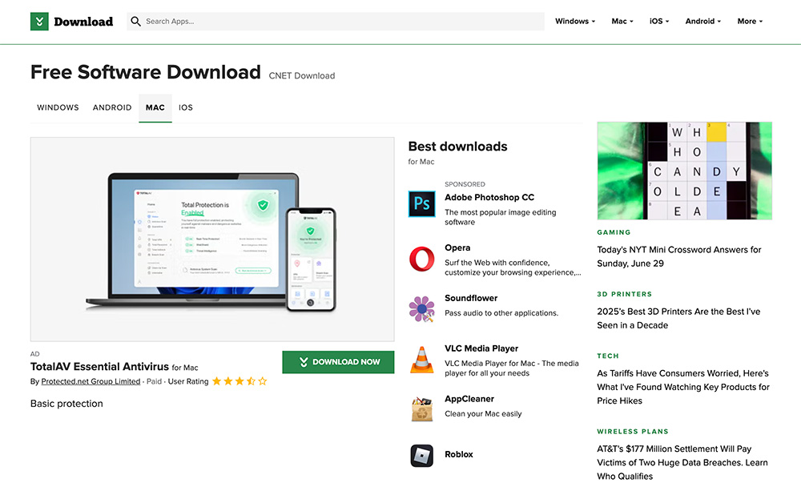The width and height of the screenshot is (801, 495).
Task: Expand the Mac dropdown in header
Action: point(622,22)
